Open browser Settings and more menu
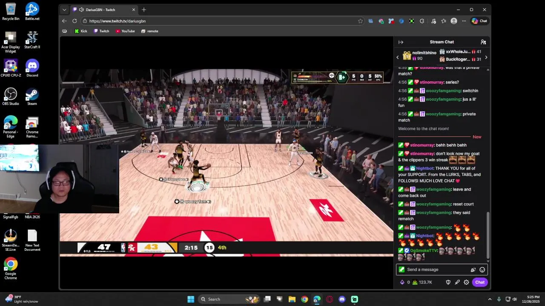 [x=464, y=21]
